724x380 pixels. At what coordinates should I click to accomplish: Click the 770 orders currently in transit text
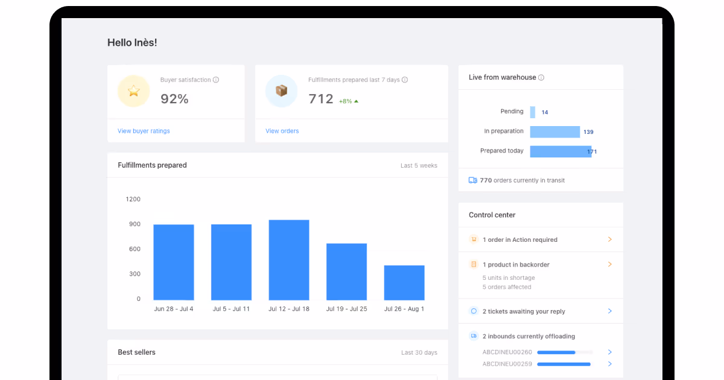(522, 180)
